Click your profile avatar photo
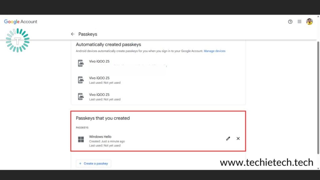The height and width of the screenshot is (180, 320). pos(309,21)
